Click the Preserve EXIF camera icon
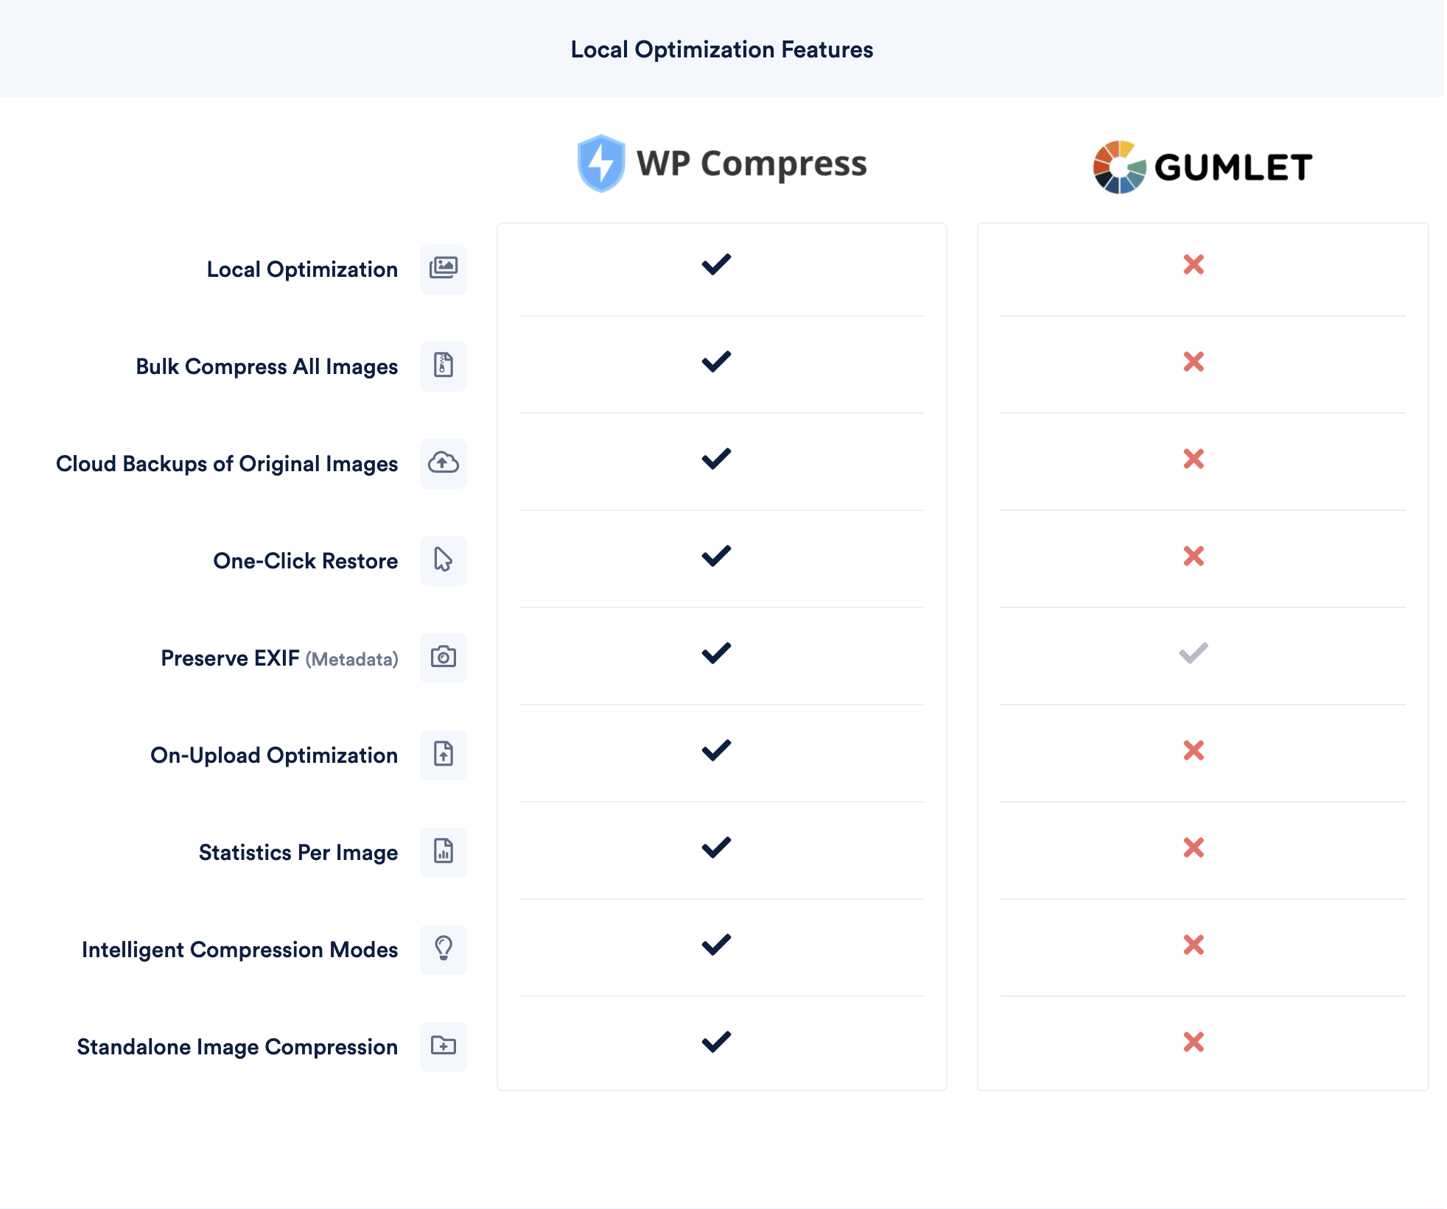Image resolution: width=1447 pixels, height=1209 pixels. (x=443, y=657)
